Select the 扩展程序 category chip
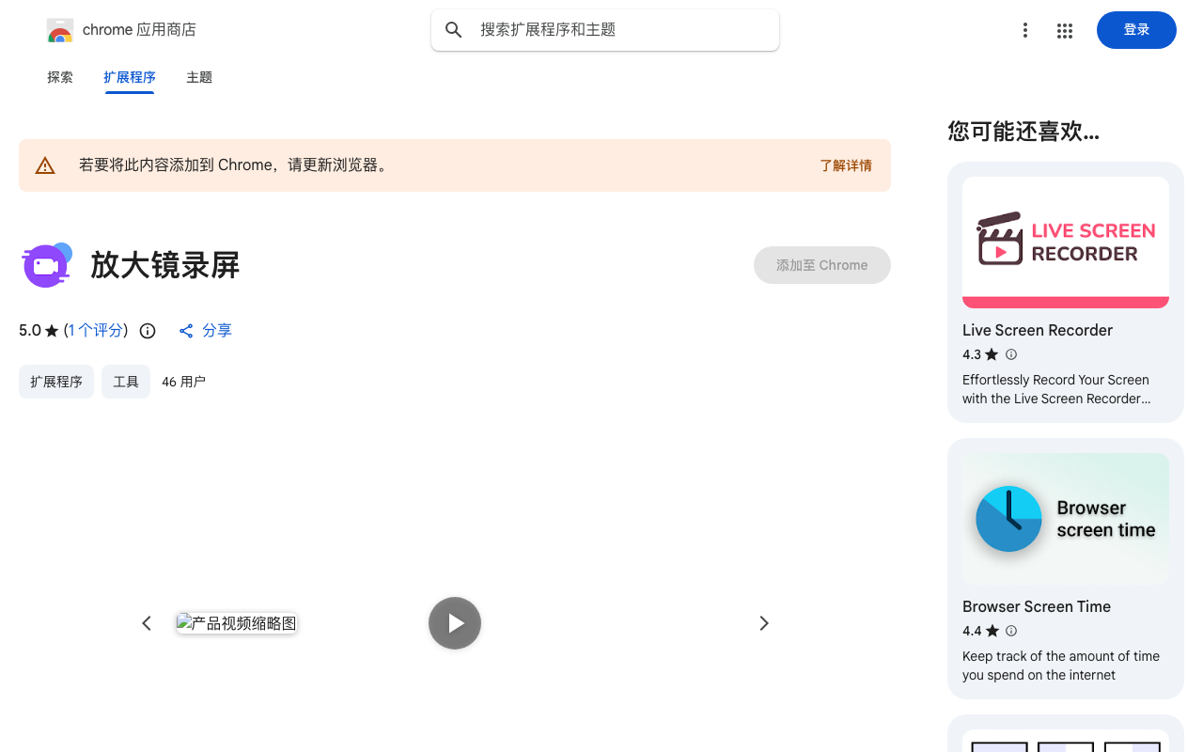 click(56, 382)
